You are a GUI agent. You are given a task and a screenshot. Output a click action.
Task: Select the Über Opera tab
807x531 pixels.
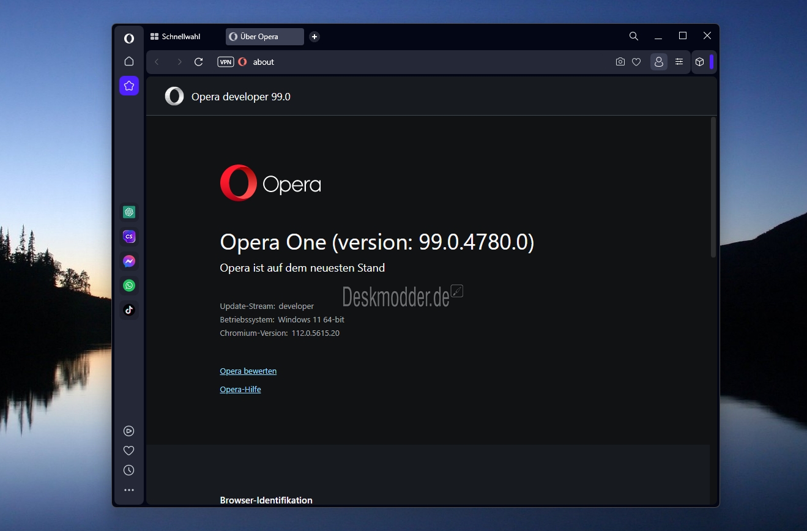[x=264, y=37]
